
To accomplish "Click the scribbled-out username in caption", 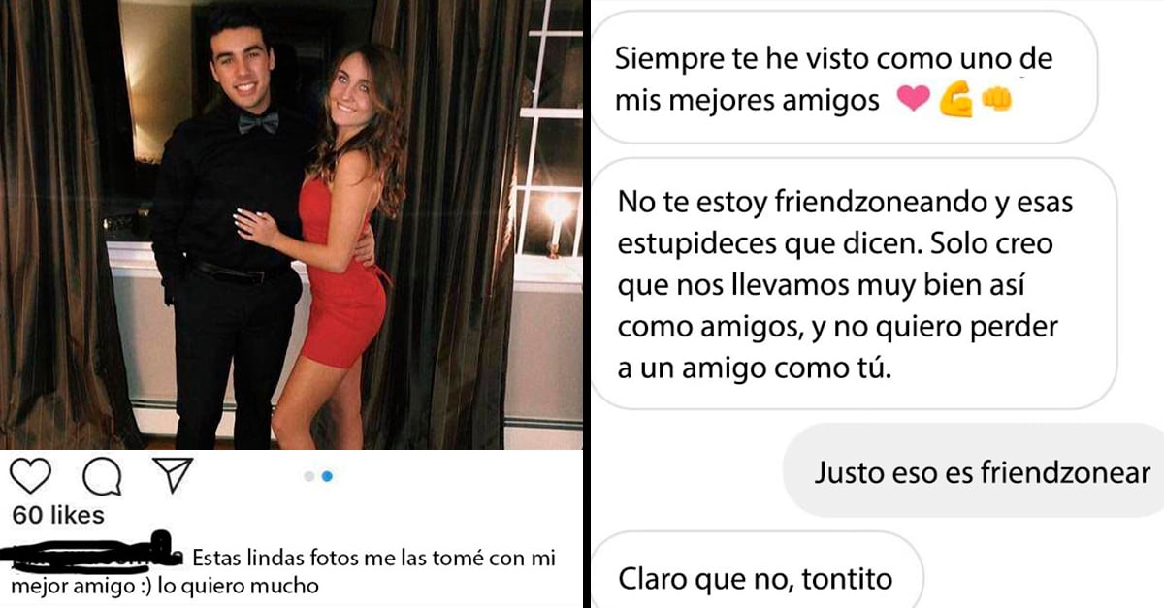I will (x=92, y=554).
